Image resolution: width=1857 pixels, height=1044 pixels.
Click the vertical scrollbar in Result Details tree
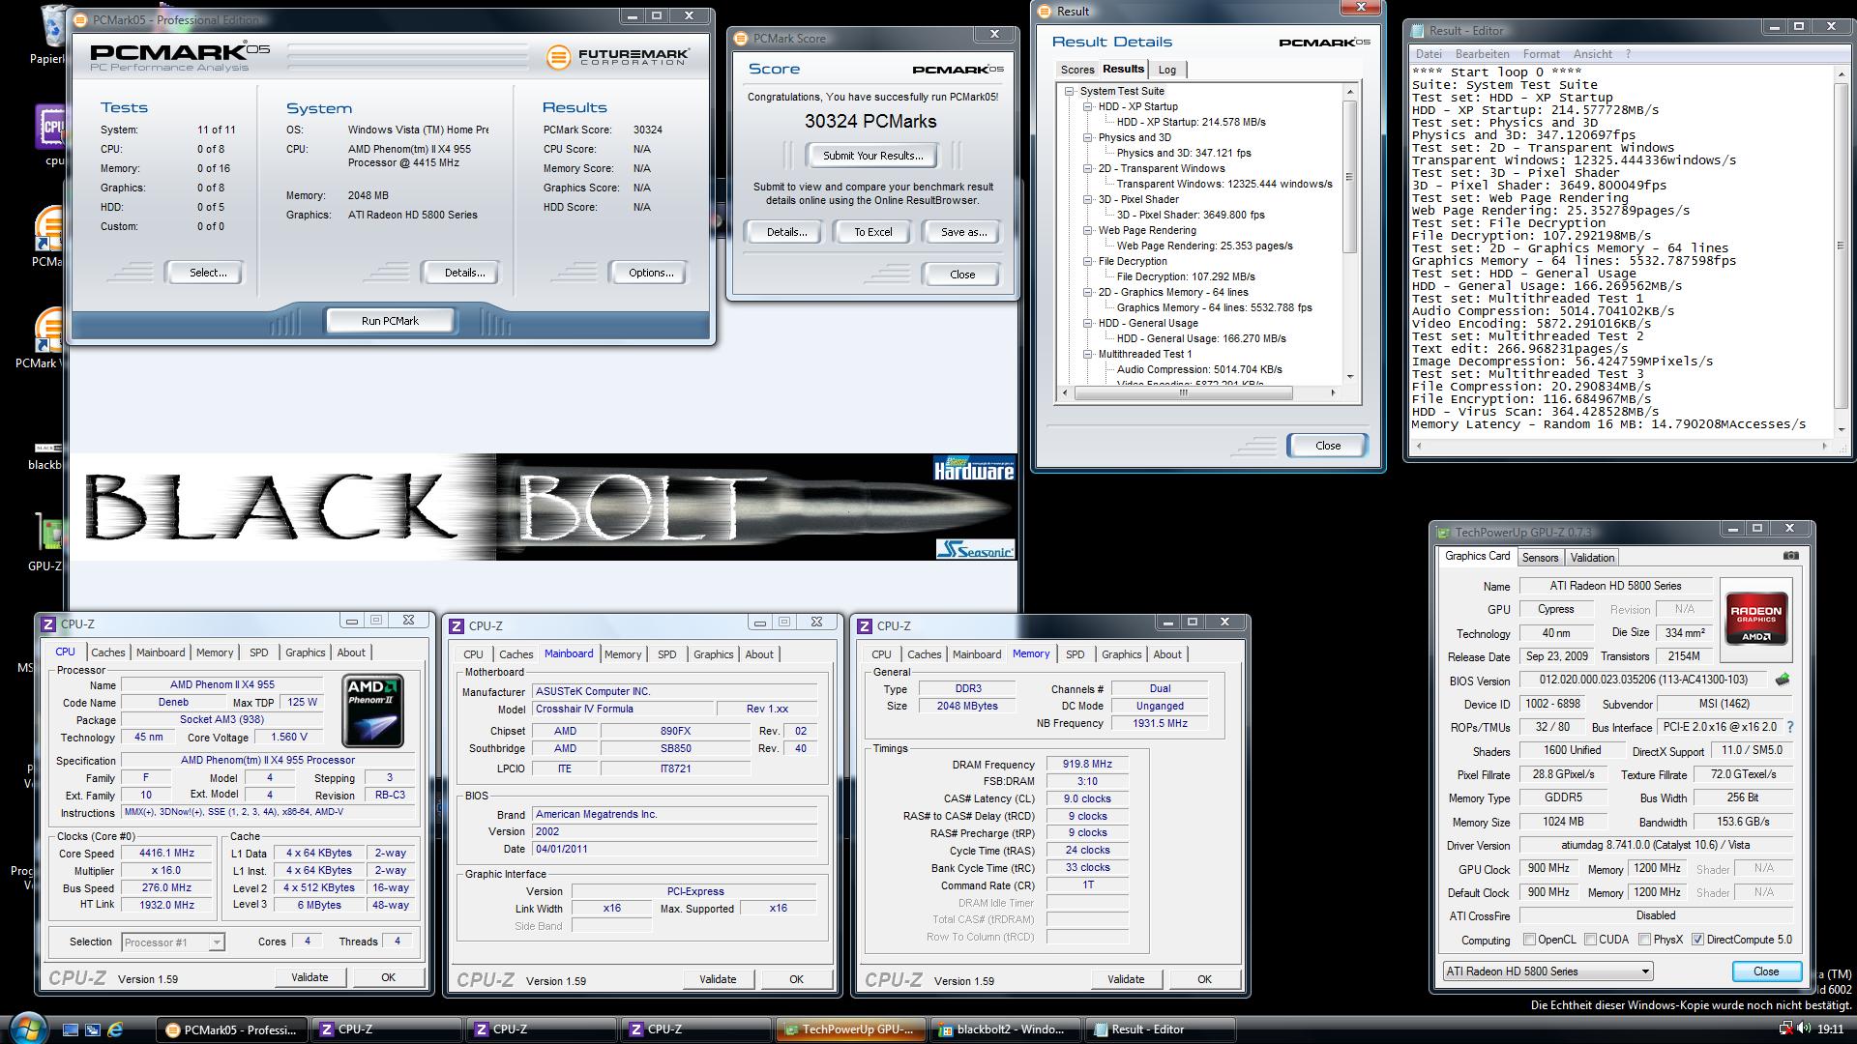(x=1350, y=233)
